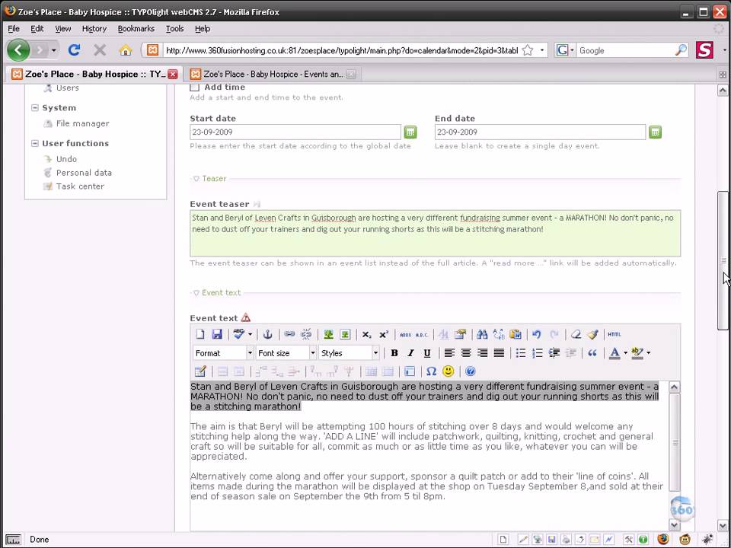Viewport: 731px width, 548px height.
Task: Click the cleanup messy code broom icon
Action: [x=592, y=334]
